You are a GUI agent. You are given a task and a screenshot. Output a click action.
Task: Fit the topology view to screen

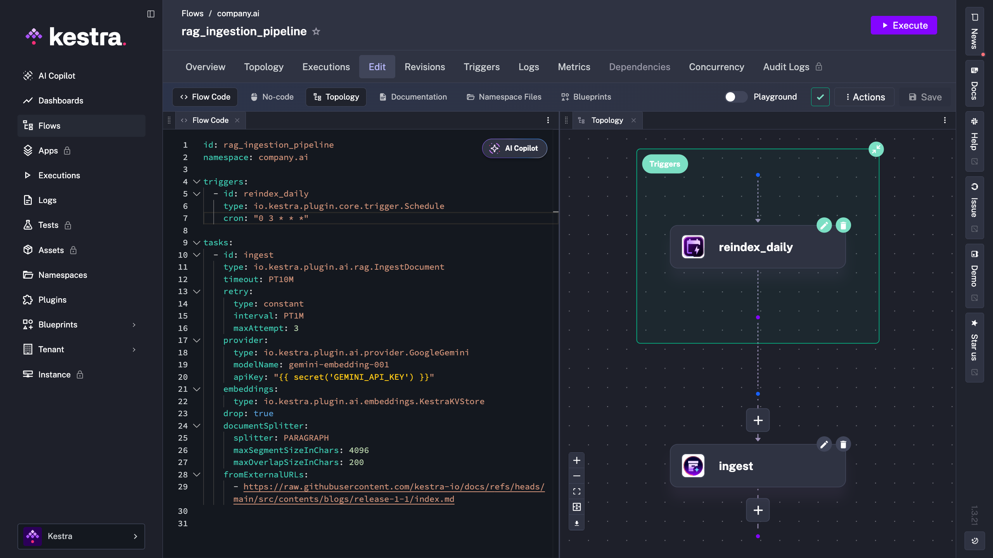point(577,491)
